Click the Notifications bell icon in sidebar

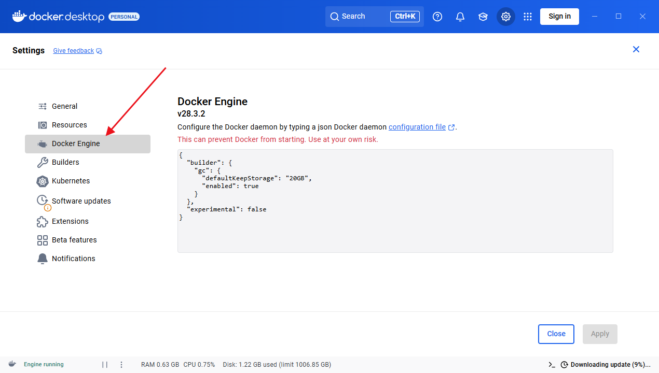point(43,259)
